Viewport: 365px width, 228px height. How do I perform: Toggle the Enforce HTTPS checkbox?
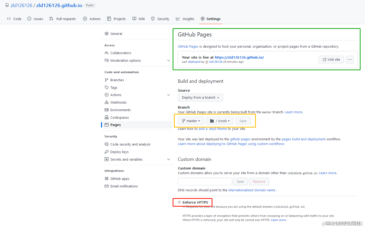tap(179, 202)
